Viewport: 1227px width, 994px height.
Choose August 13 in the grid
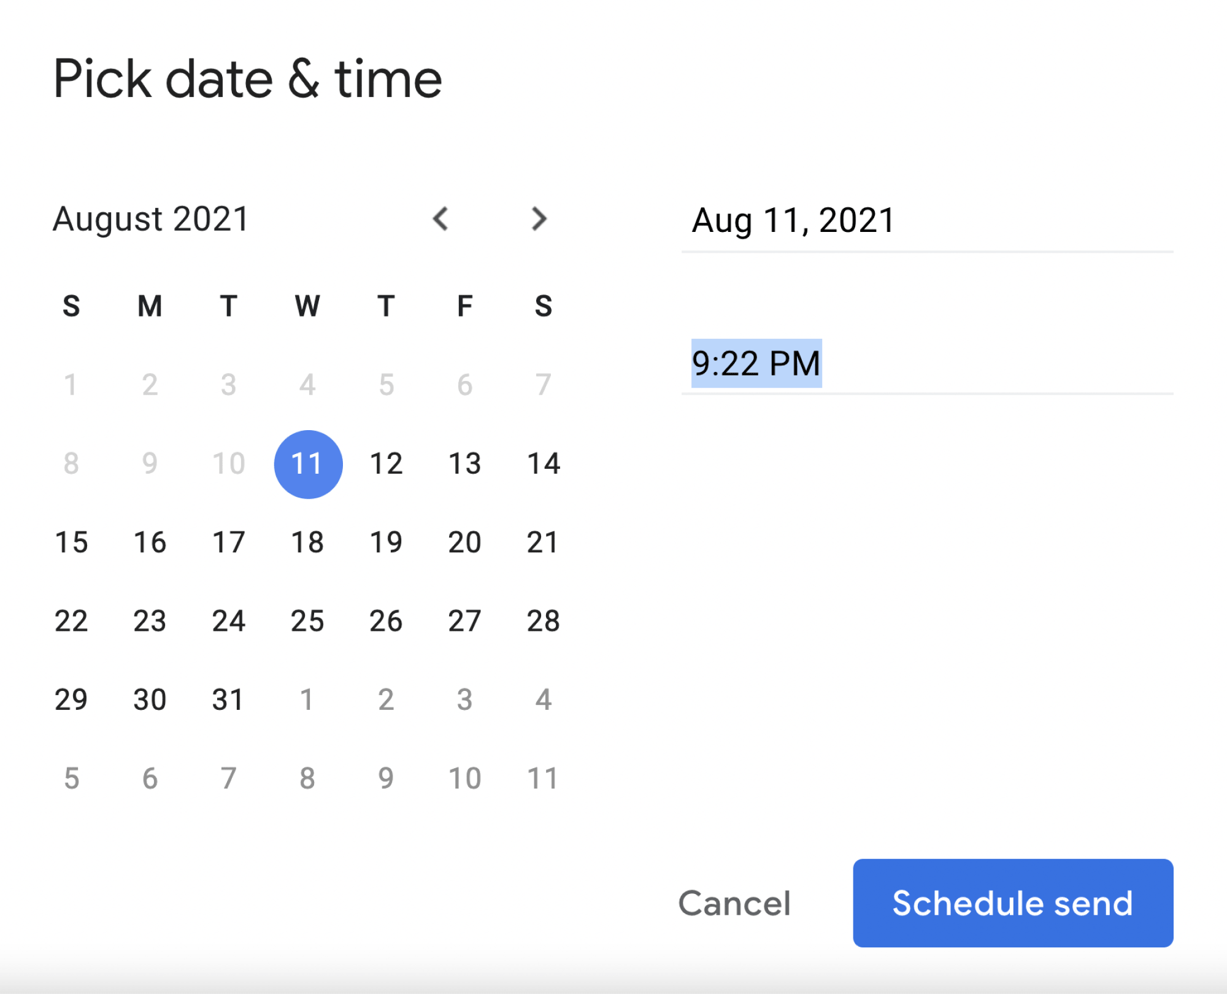click(x=464, y=464)
